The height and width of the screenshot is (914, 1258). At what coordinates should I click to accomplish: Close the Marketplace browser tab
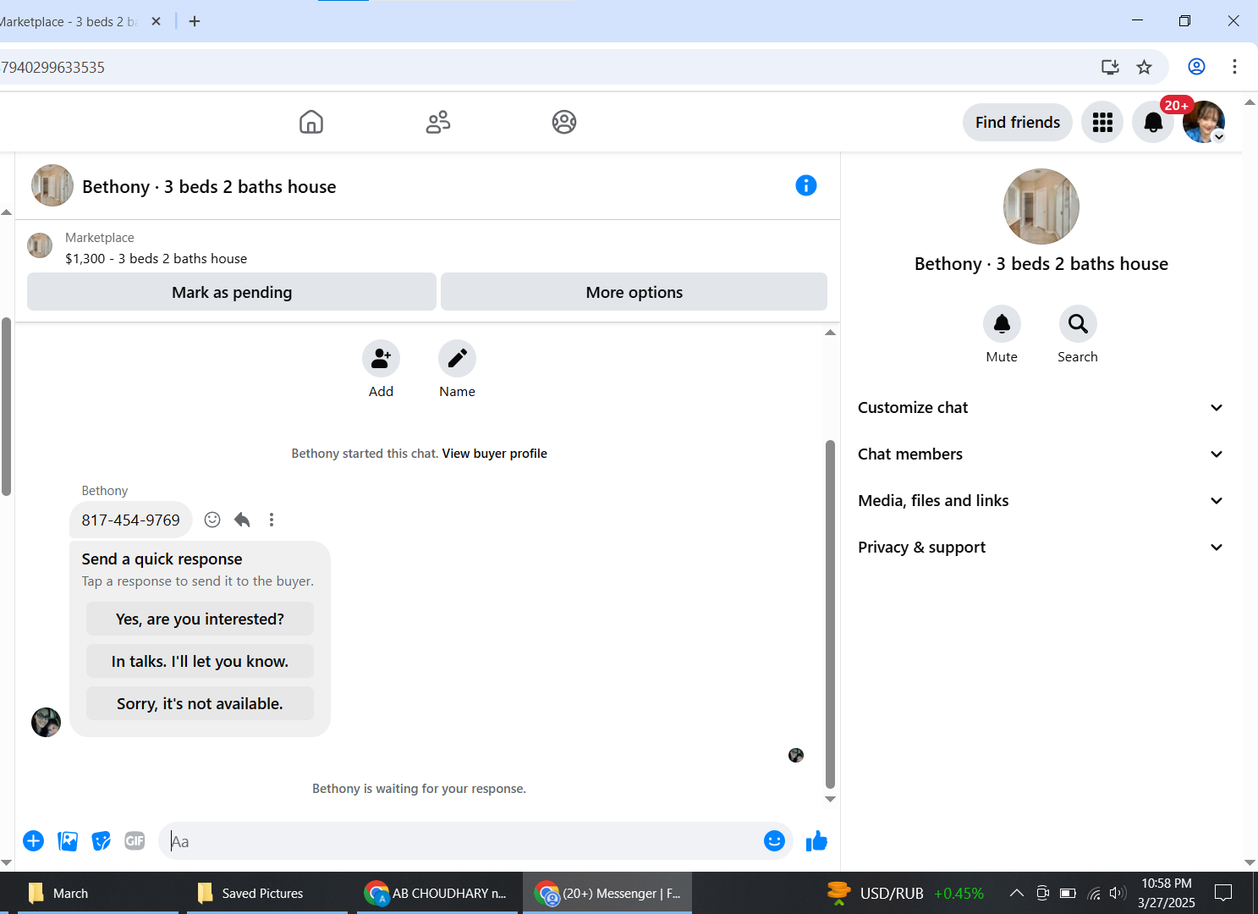pos(156,21)
